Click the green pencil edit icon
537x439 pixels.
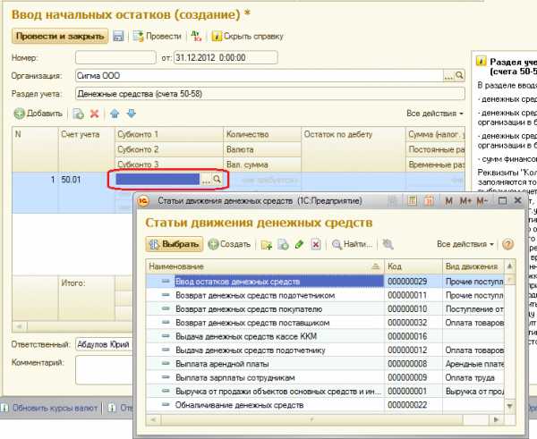299,245
